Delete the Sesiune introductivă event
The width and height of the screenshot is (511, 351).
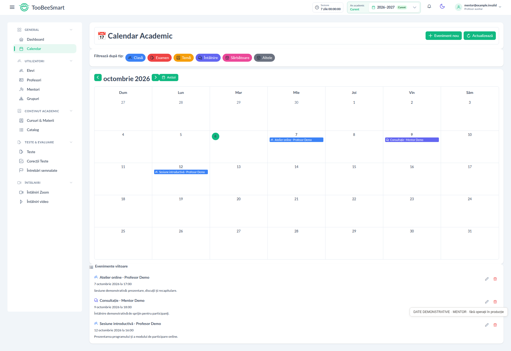pos(495,325)
